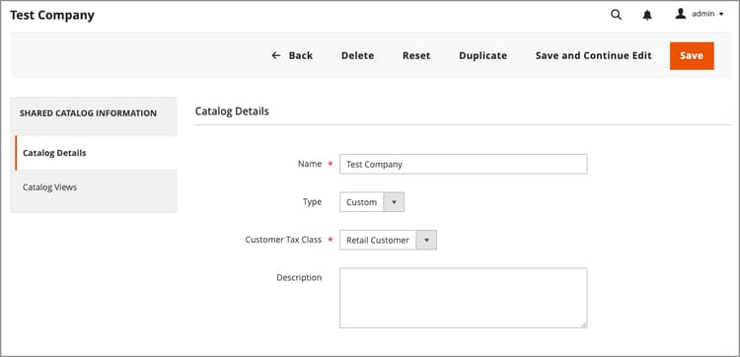
Task: Click the Type field label
Action: 312,202
